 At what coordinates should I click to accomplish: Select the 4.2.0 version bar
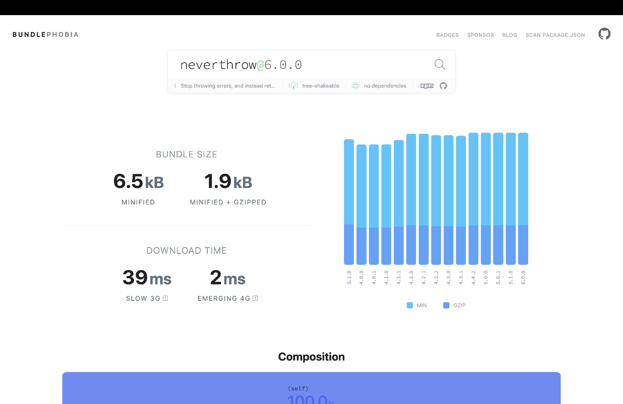[411, 199]
